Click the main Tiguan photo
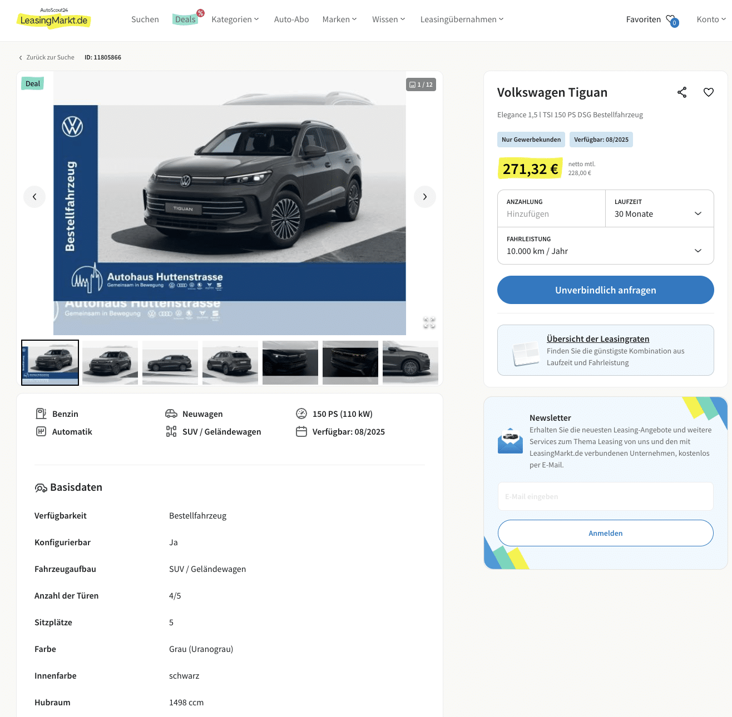This screenshot has width=732, height=717. (x=230, y=203)
